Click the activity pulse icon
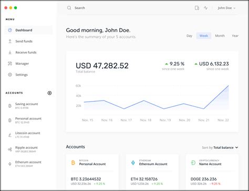The image size is (249, 191). point(205,8)
